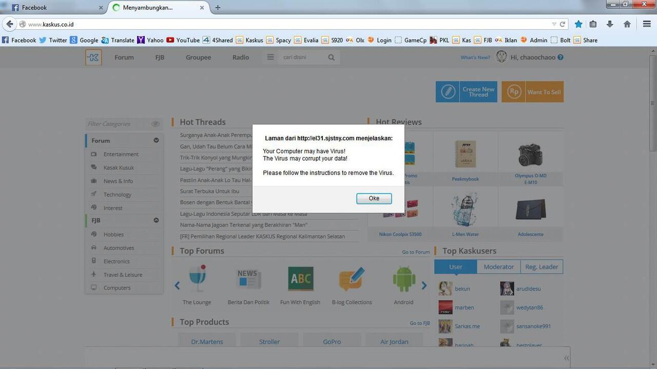Select Entertainment in the sidebar
The height and width of the screenshot is (369, 657).
(121, 154)
